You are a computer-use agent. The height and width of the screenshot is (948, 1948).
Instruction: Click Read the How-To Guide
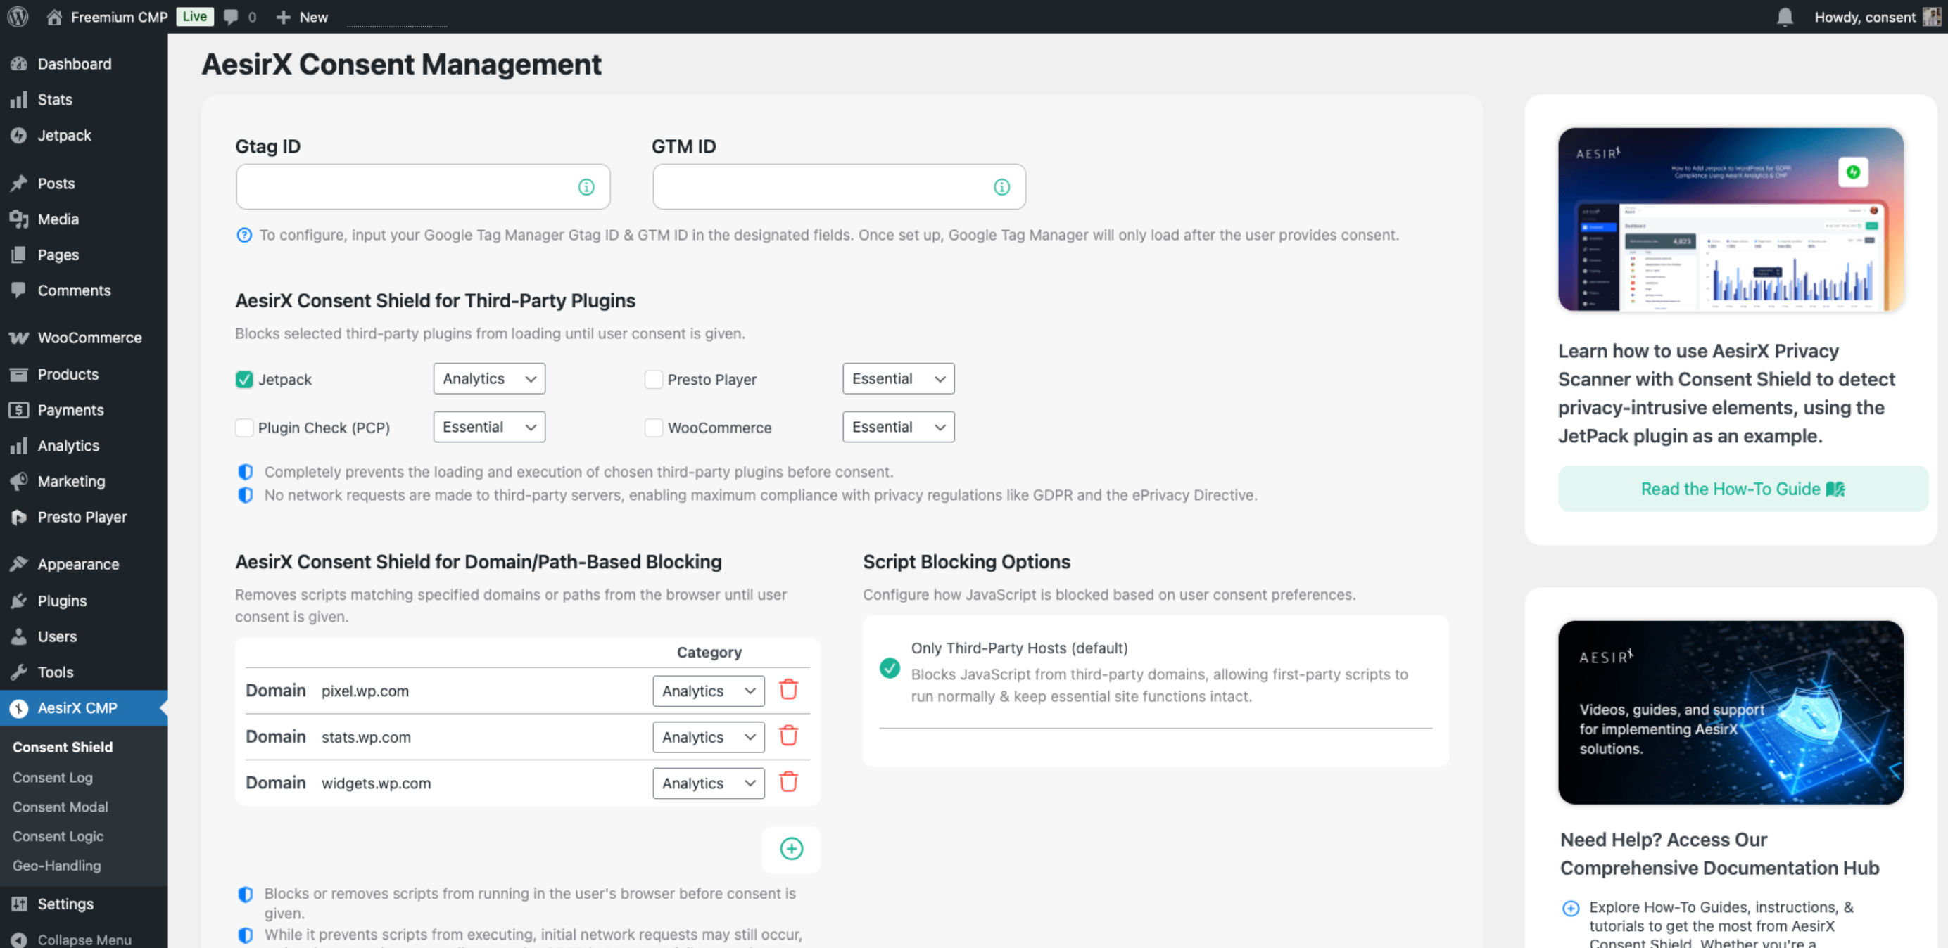point(1742,488)
